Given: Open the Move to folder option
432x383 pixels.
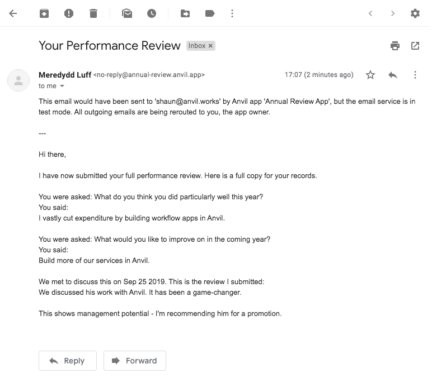Looking at the screenshot, I should coord(185,13).
